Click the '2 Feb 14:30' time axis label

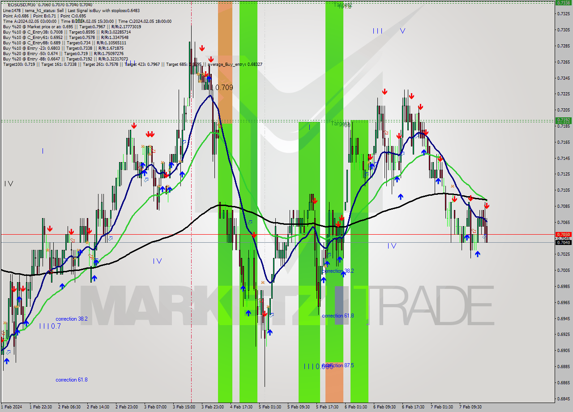click(x=98, y=407)
